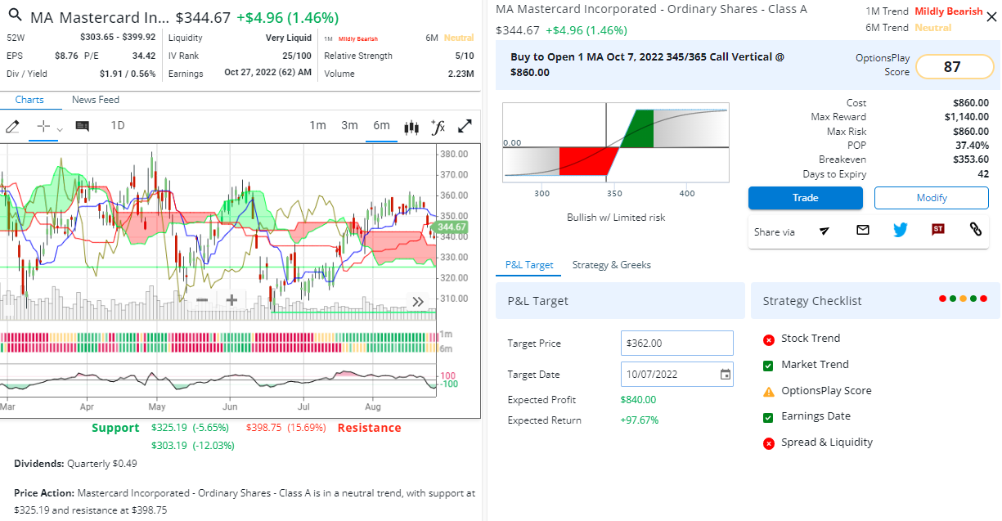Click the Breakeven $353.60 value
This screenshot has width=1002, height=521.
[x=971, y=159]
